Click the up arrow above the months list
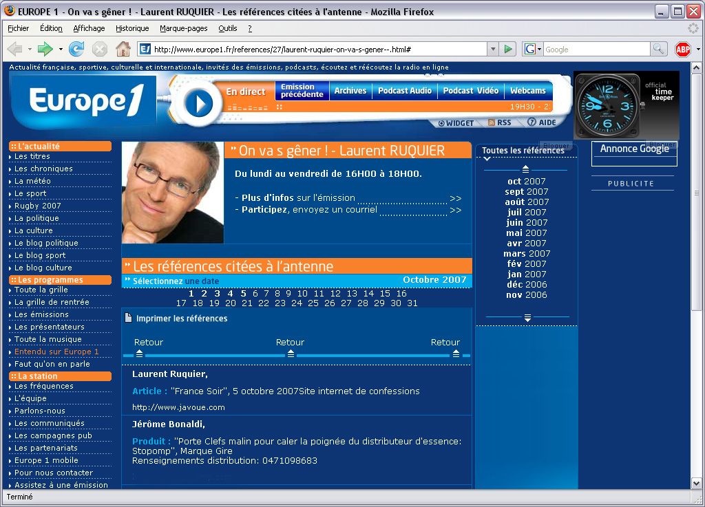Viewport: 705px width, 507px height. point(525,169)
